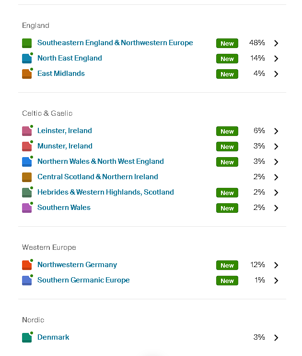This screenshot has width=302, height=356.
Task: Click the orange-red Northwestern Germany swatch icon
Action: click(27, 265)
